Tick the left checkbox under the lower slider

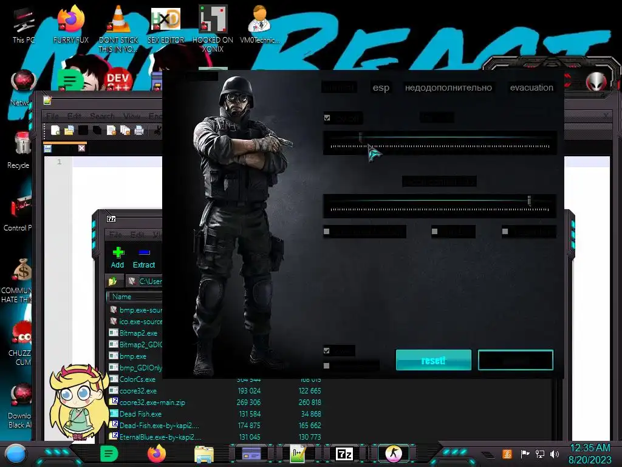click(326, 232)
